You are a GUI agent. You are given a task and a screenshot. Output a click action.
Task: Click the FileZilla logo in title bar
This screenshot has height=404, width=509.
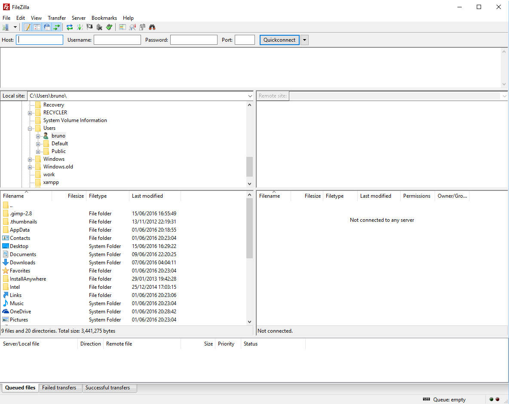pos(6,7)
